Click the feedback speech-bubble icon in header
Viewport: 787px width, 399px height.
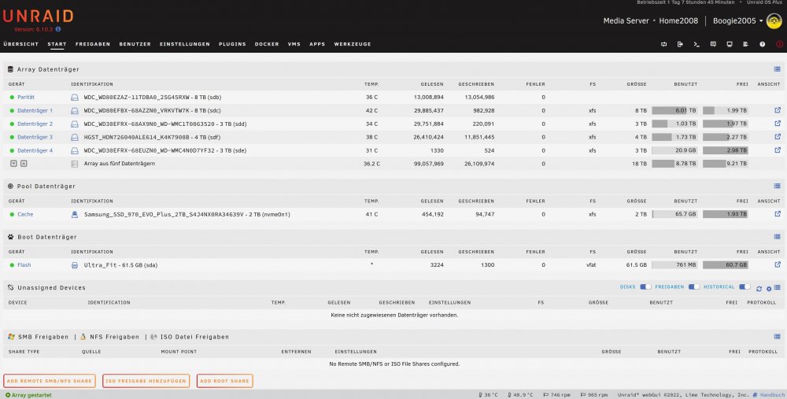pyautogui.click(x=713, y=44)
